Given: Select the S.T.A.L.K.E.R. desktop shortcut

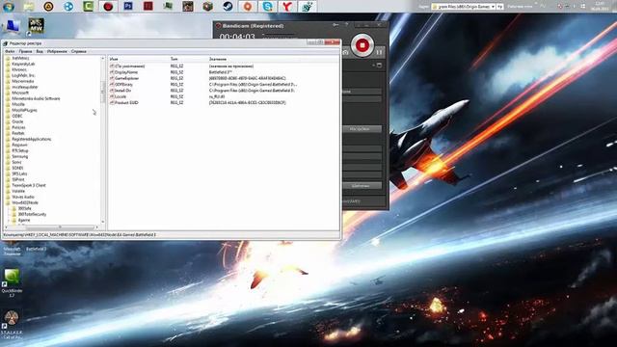Looking at the screenshot, I should tap(12, 325).
